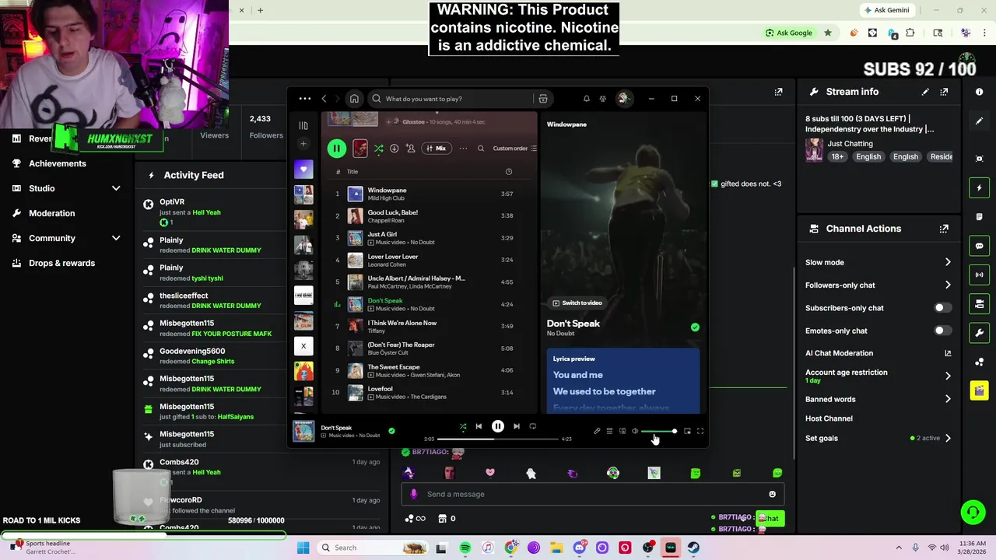Skip to the next track
This screenshot has width=996, height=560.
tap(517, 426)
